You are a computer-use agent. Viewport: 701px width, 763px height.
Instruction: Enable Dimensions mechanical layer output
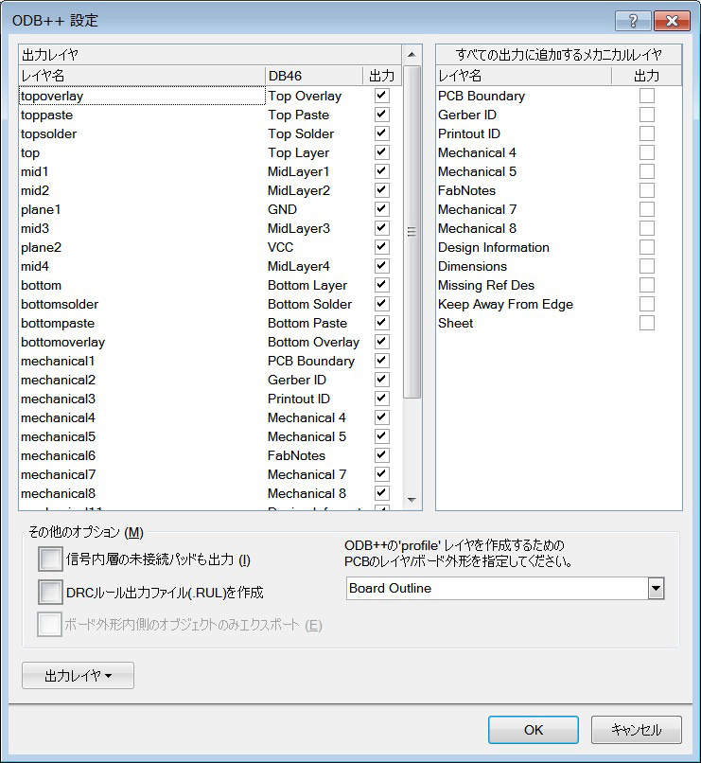point(646,266)
